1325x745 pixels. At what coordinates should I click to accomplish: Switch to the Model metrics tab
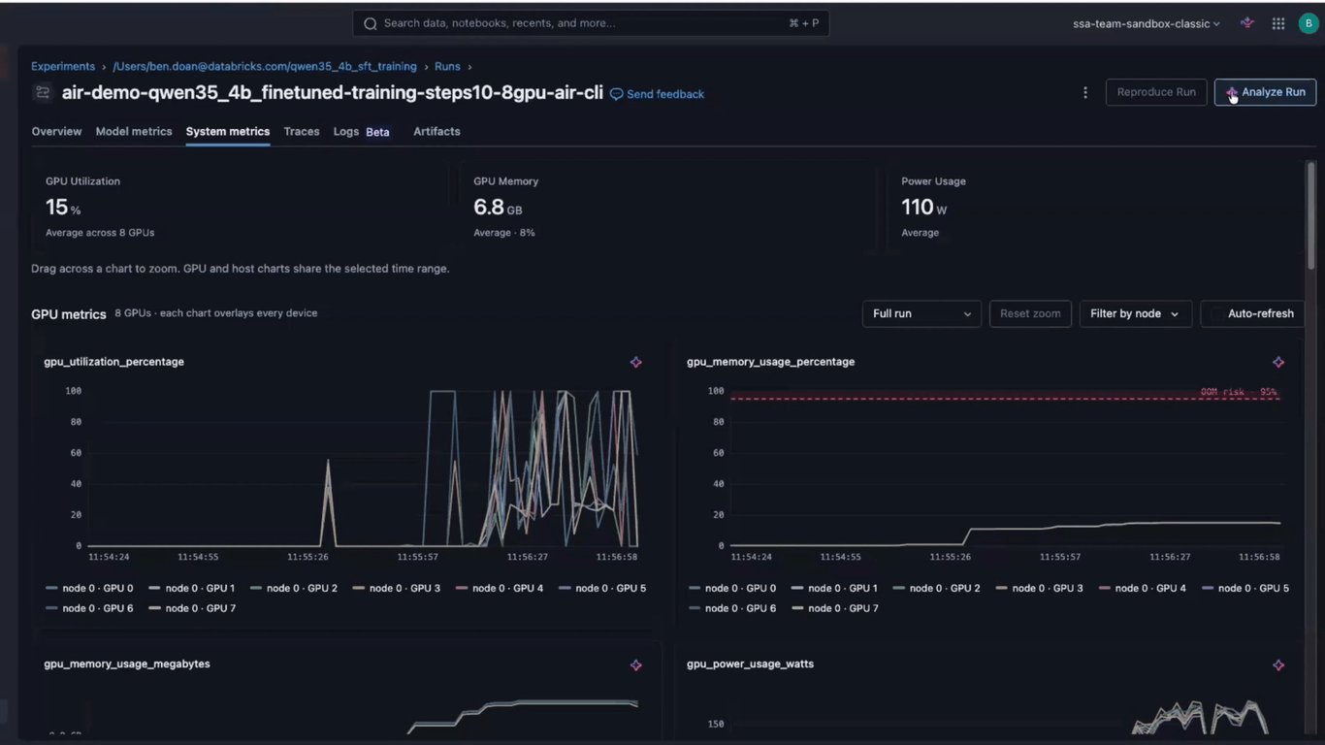(x=134, y=131)
